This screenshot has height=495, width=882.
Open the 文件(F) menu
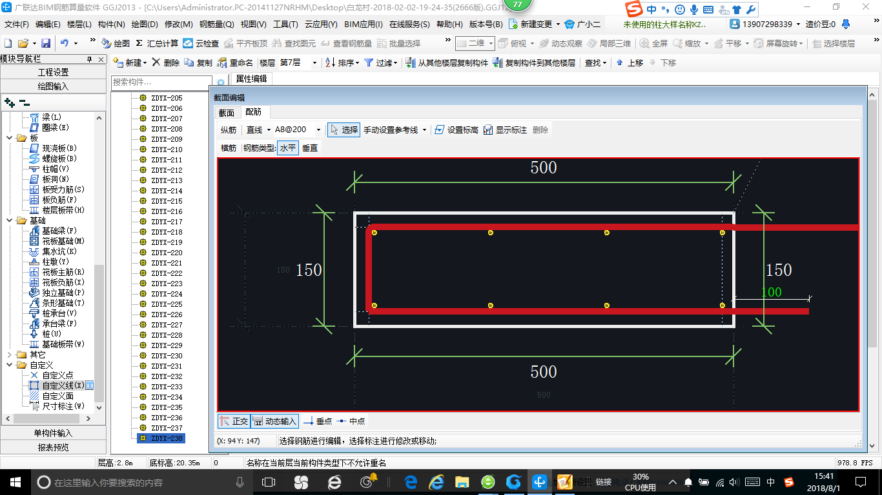17,24
